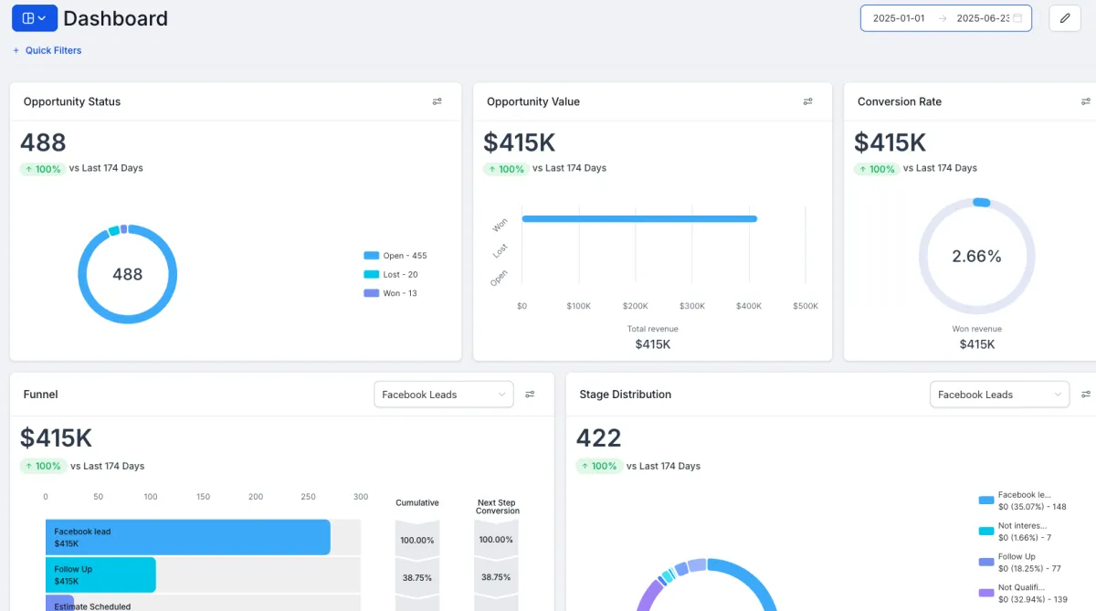Click the 250 tick on the funnel axis
This screenshot has height=611, width=1096.
point(308,497)
